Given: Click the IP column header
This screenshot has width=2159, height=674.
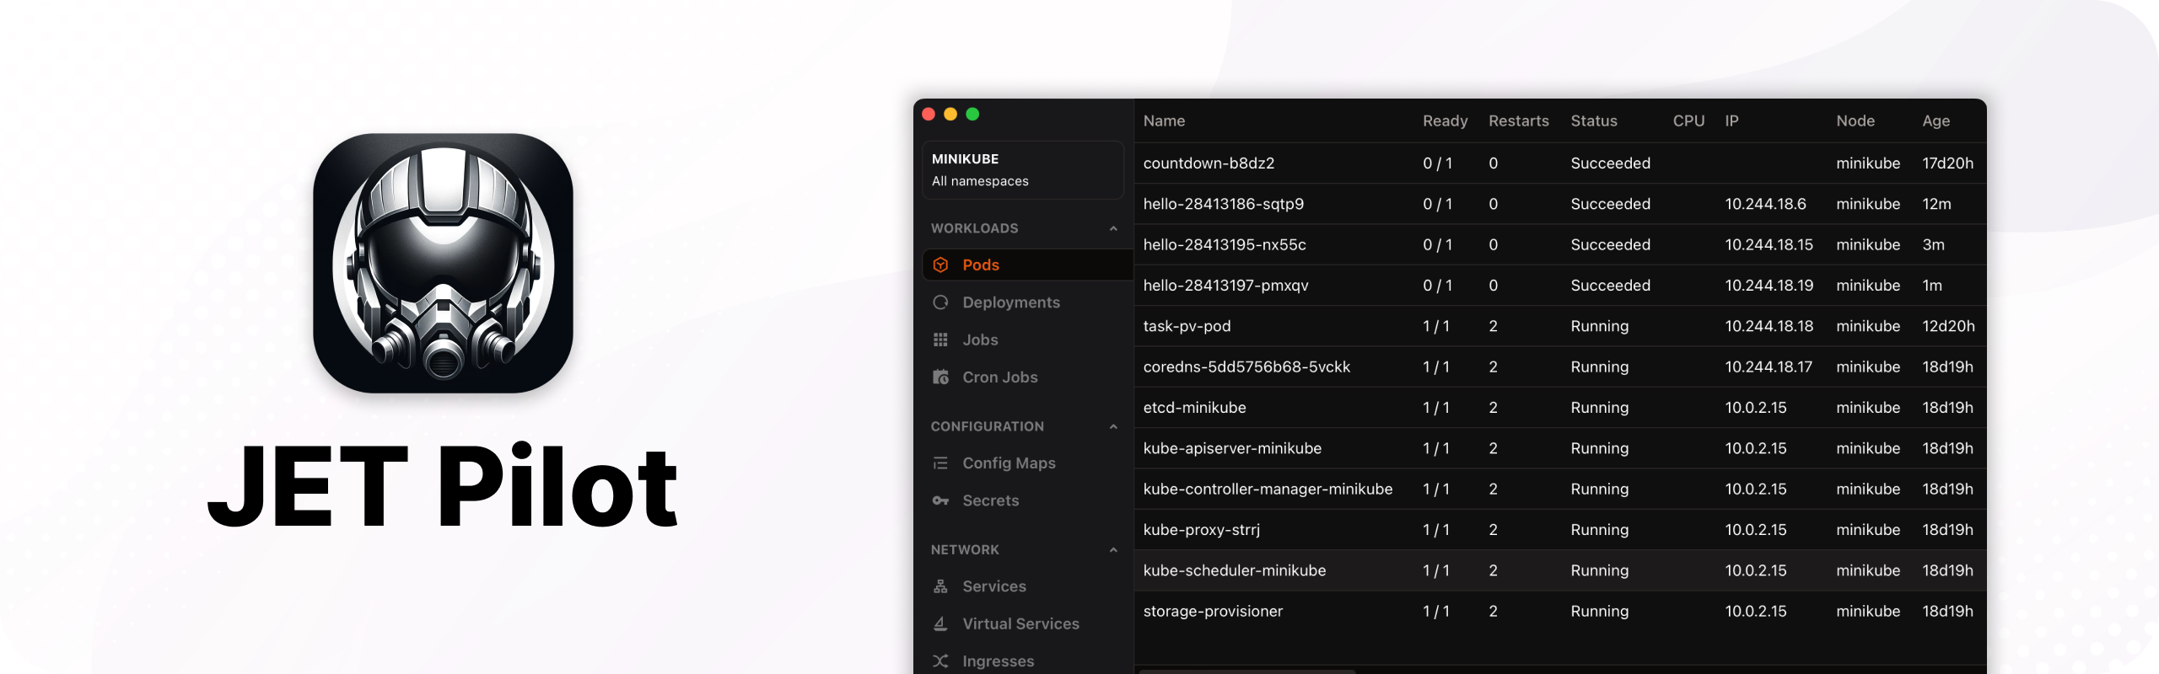Looking at the screenshot, I should 1731,120.
